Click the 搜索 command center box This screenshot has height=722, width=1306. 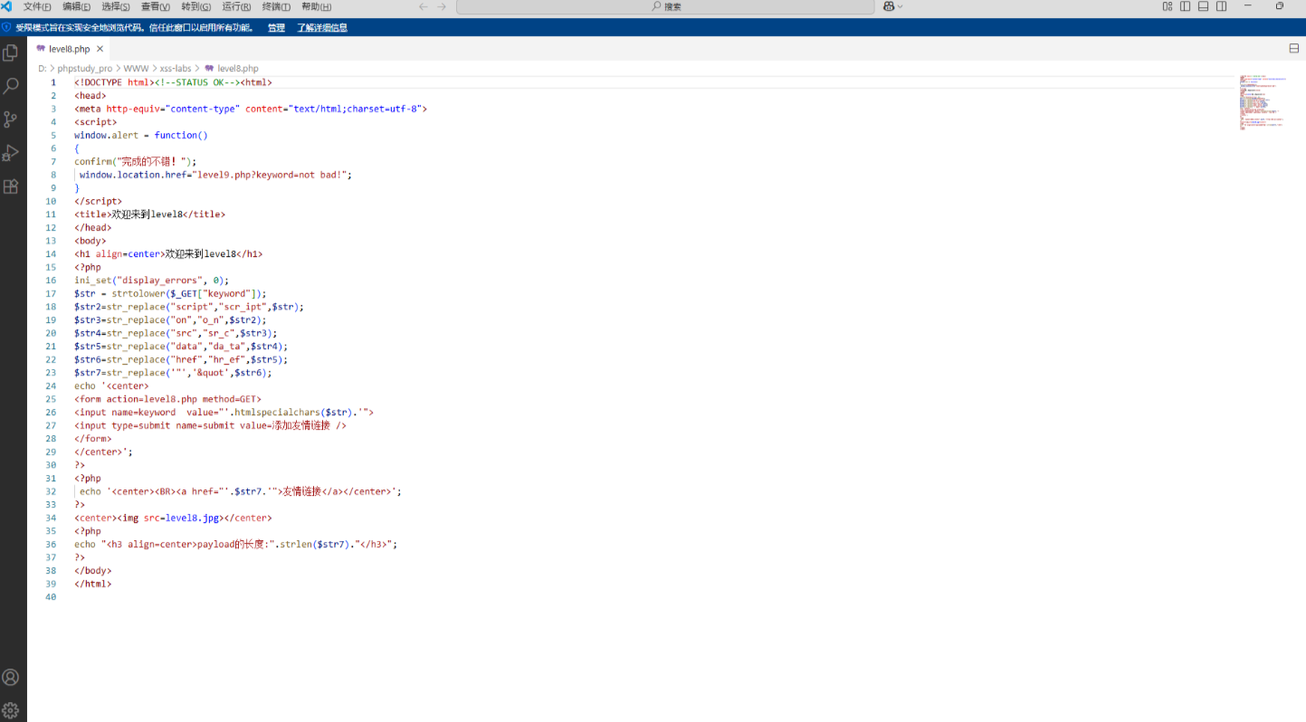point(665,6)
